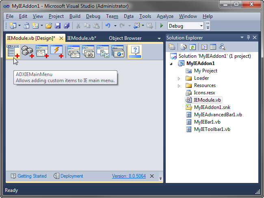
Task: Select MyIEAdvancedBar1.vb file
Action: coord(218,115)
